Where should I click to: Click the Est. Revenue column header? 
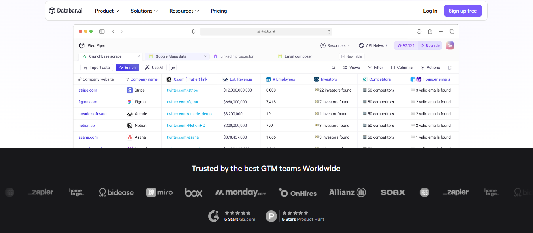tap(237, 79)
